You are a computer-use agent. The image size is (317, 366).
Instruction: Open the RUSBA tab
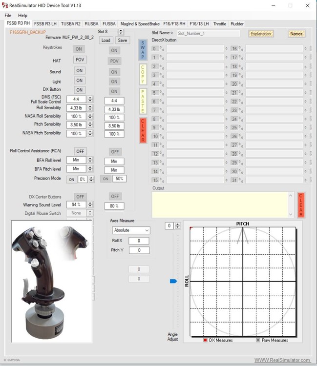(91, 24)
